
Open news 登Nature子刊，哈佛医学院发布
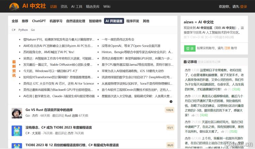tap(59, 39)
